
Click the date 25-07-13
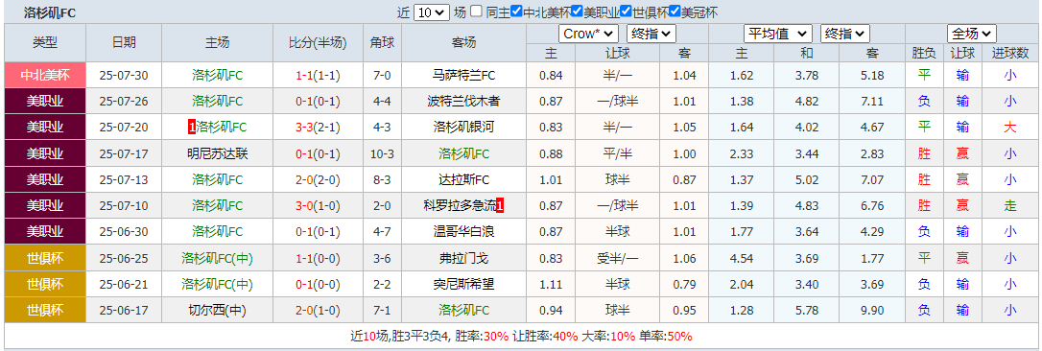click(x=124, y=179)
